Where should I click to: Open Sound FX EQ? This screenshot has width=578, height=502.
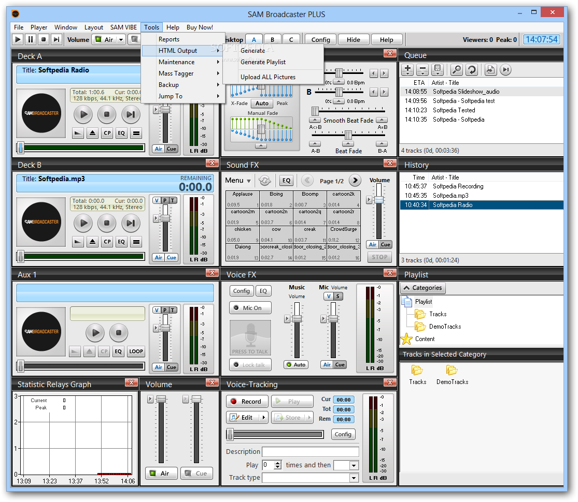tap(286, 180)
